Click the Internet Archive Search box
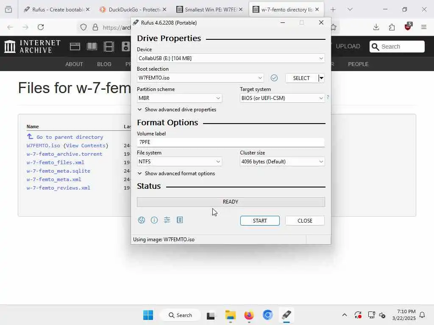Viewport: 434px width, 325px height. coord(397,47)
